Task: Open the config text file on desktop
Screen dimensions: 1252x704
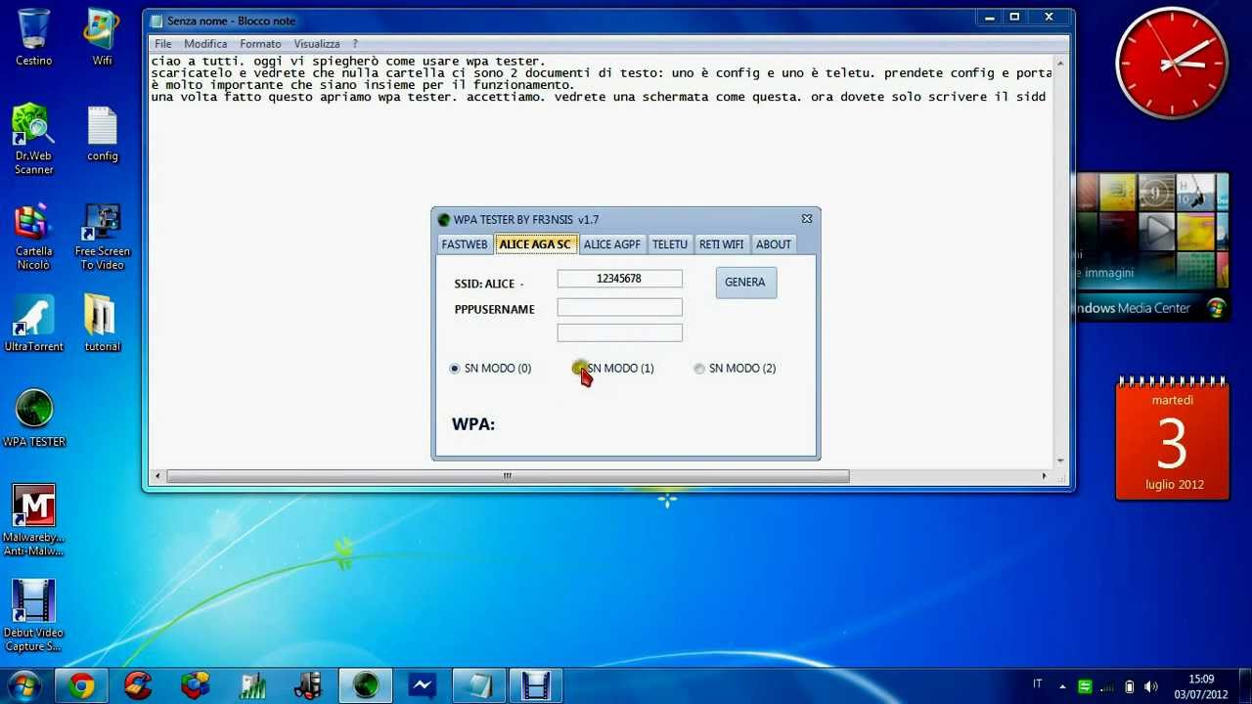Action: (x=102, y=135)
